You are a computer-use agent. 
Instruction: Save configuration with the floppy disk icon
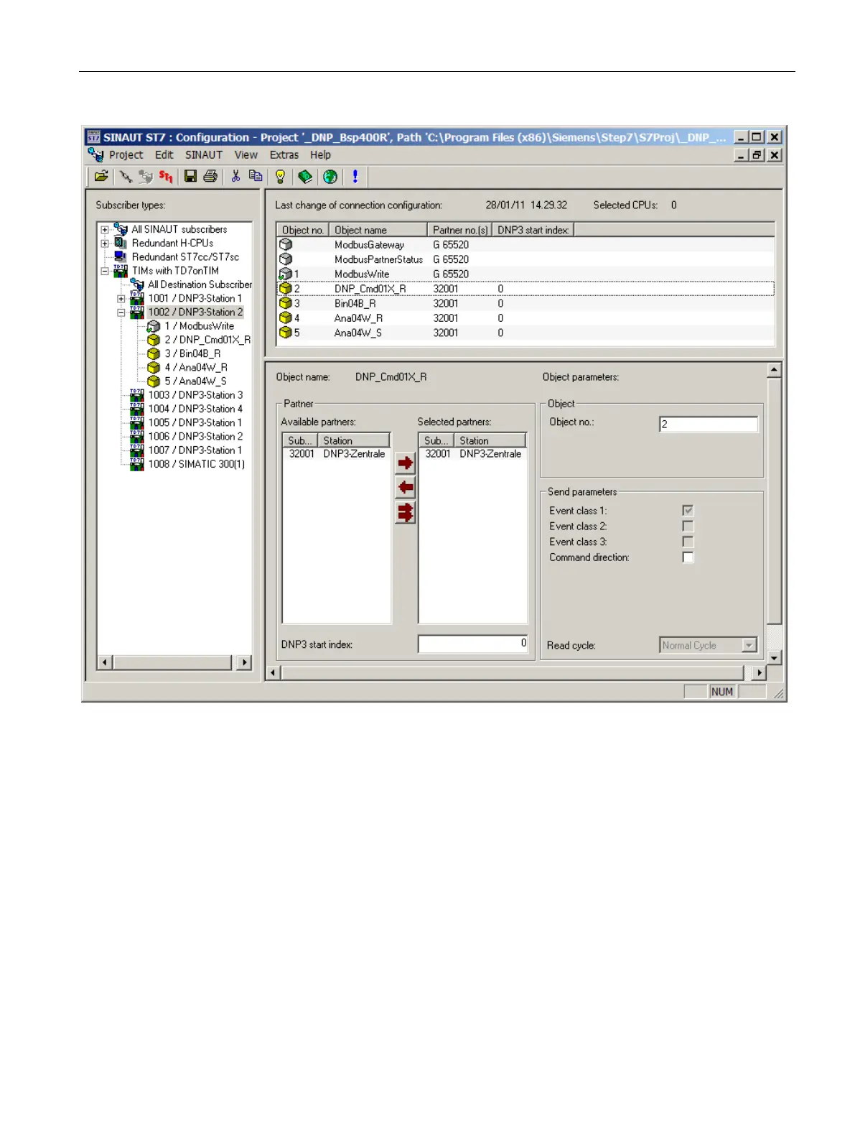click(190, 176)
